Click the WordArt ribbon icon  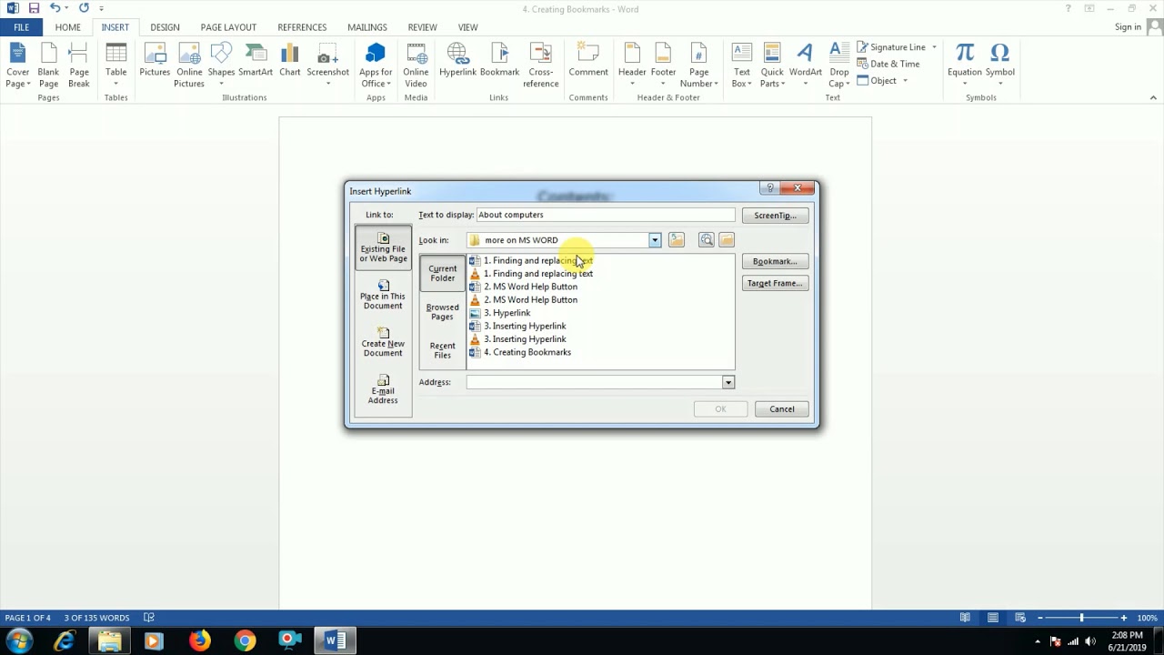tap(805, 65)
